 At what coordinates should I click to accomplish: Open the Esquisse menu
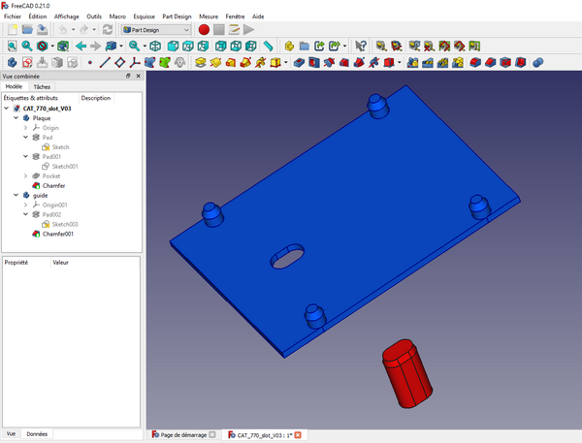tap(145, 16)
